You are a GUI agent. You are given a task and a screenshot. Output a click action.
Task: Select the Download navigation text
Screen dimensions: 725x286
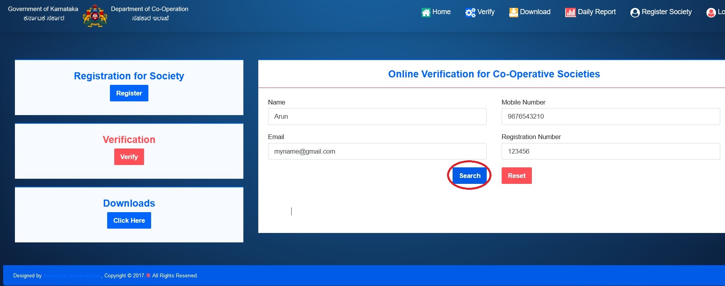point(535,12)
